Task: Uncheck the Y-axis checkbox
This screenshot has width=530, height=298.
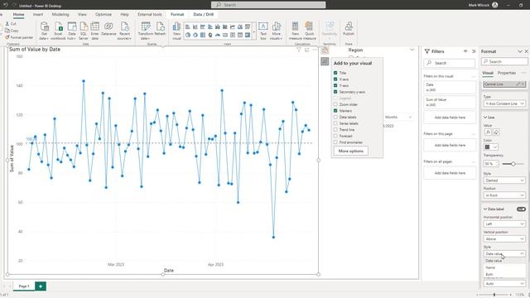Action: pos(335,85)
